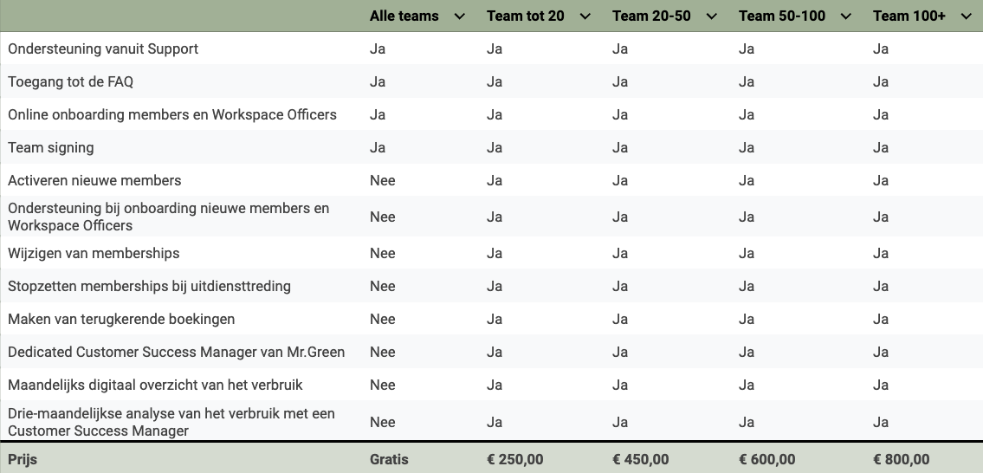Select the Prijs footer label
The width and height of the screenshot is (983, 473).
pyautogui.click(x=23, y=460)
